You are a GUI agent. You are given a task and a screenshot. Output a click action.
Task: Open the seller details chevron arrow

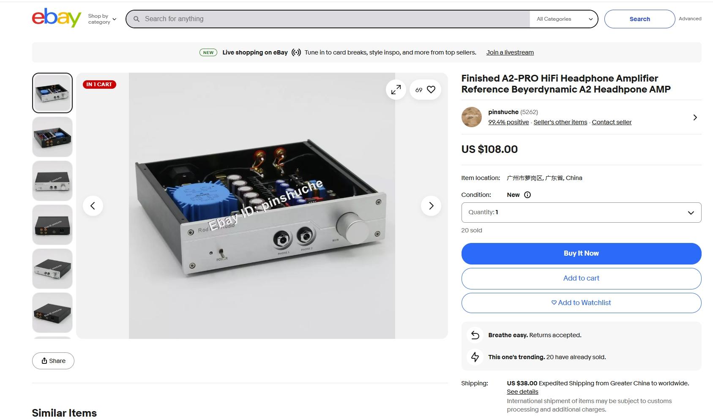695,117
